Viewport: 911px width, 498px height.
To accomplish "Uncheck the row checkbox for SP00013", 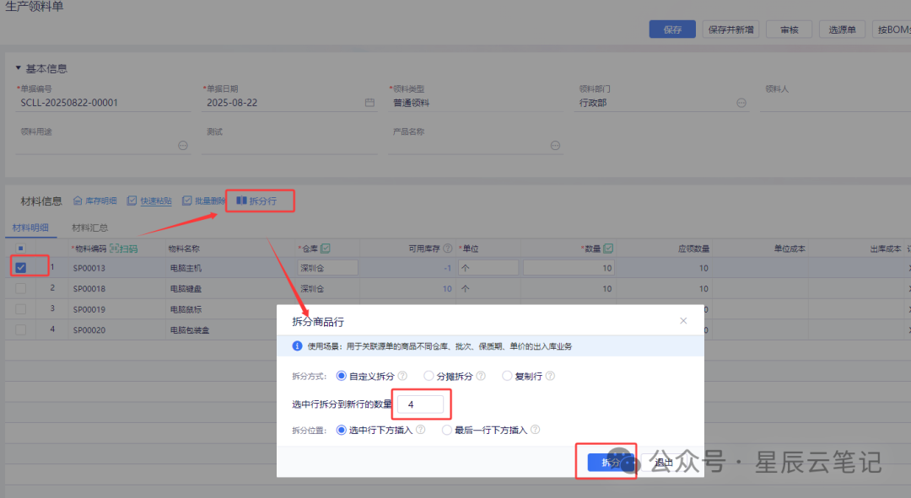I will 21,268.
